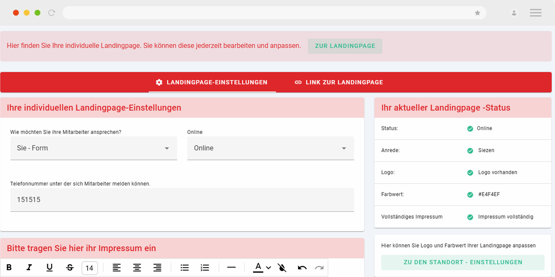Insert a numbered list
This screenshot has height=277, width=555.
click(205, 268)
